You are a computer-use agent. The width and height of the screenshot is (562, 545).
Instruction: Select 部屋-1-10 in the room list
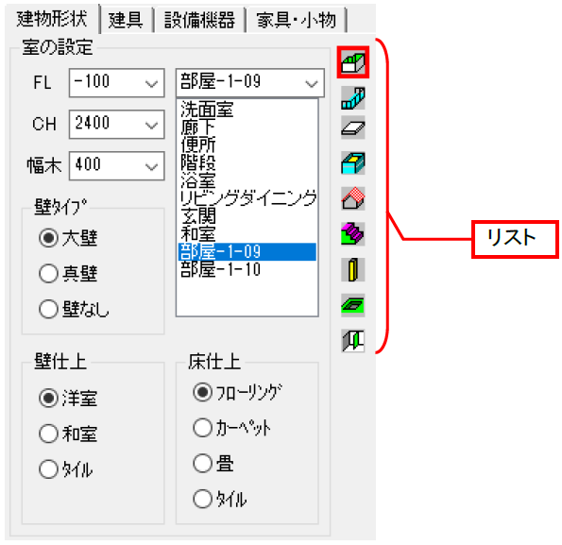tap(247, 269)
